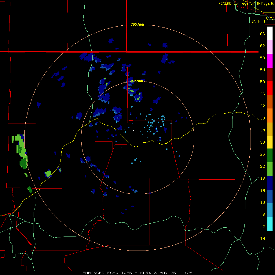Click the 62 legend value

tap(262, 46)
